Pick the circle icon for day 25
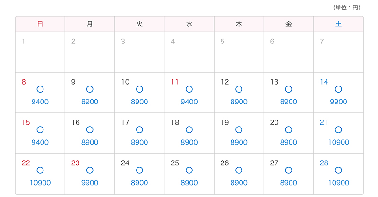This screenshot has height=197, width=378. 189,170
